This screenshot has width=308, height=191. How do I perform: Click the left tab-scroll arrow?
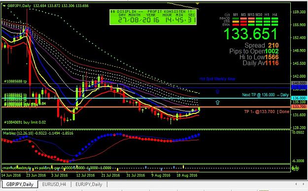click(x=296, y=184)
